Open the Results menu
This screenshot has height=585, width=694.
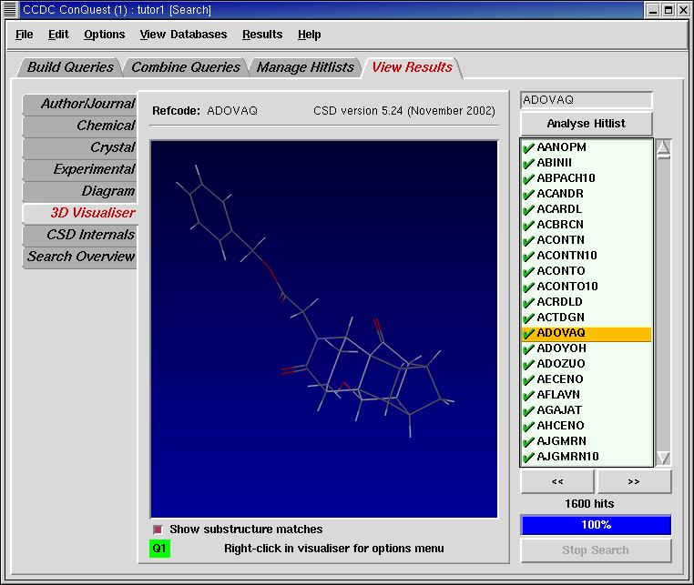(x=262, y=35)
